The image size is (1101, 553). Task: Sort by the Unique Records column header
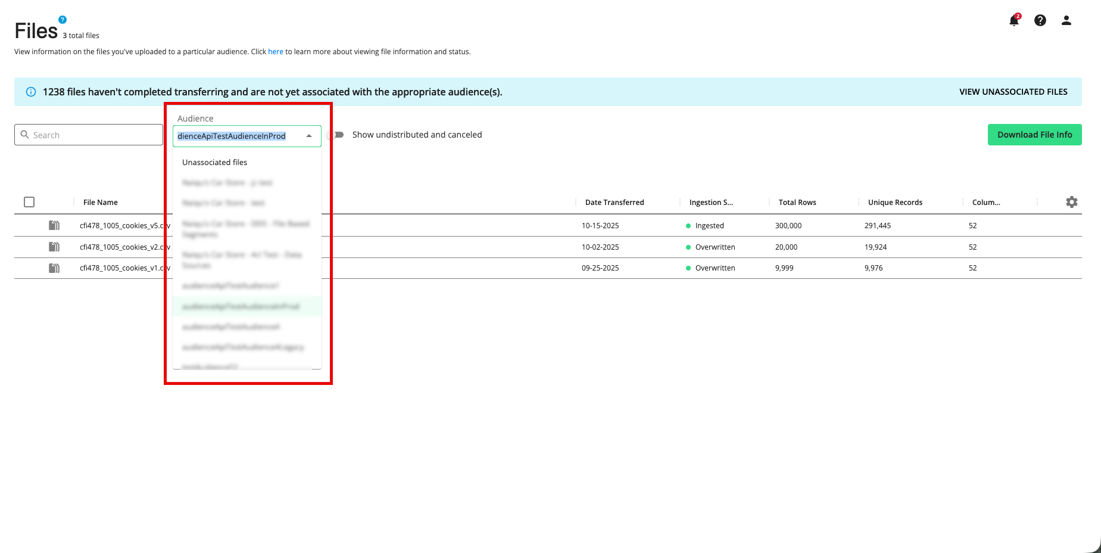[895, 203]
